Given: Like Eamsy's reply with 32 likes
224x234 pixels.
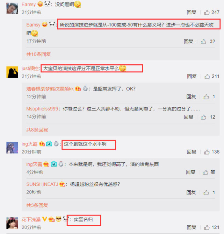Looking at the screenshot, I should click(x=203, y=42).
